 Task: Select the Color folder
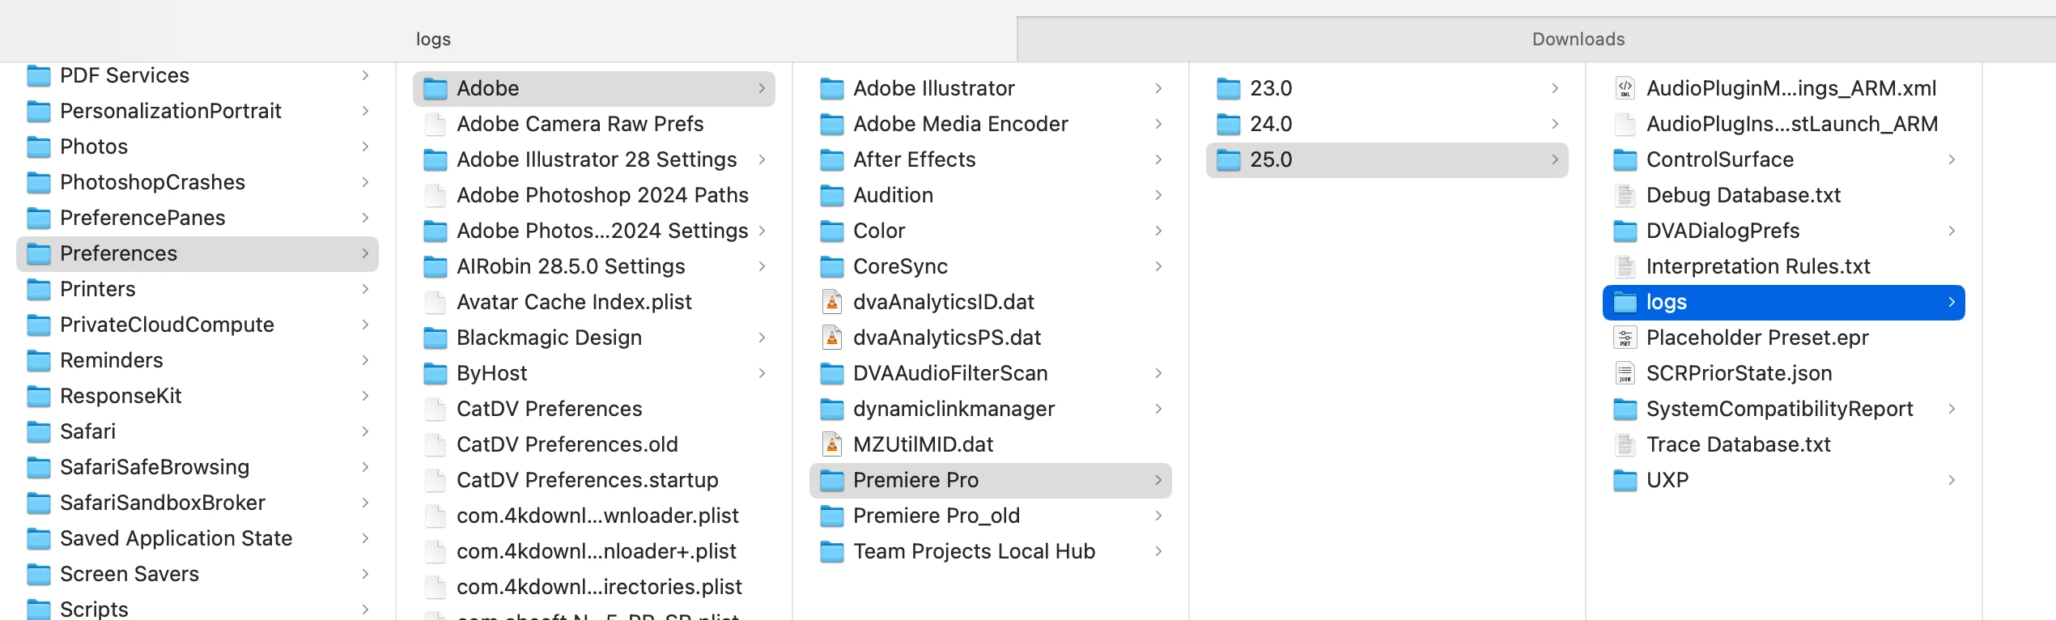(991, 231)
